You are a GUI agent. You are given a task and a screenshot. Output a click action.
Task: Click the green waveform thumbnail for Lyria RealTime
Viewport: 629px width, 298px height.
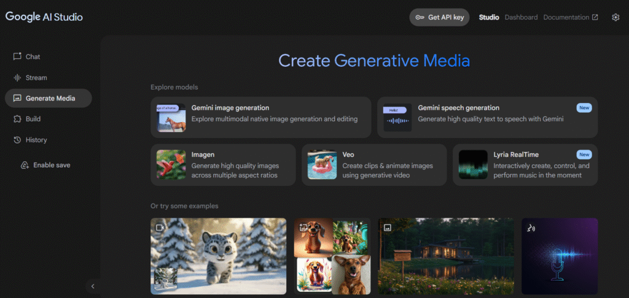click(x=473, y=164)
